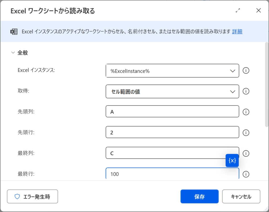Click the 保存 button

pyautogui.click(x=200, y=197)
